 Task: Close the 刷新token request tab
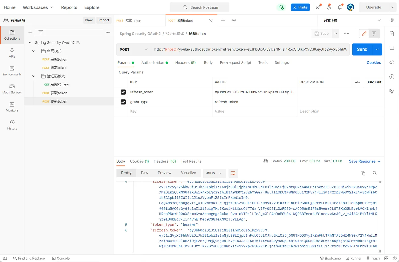click(211, 21)
